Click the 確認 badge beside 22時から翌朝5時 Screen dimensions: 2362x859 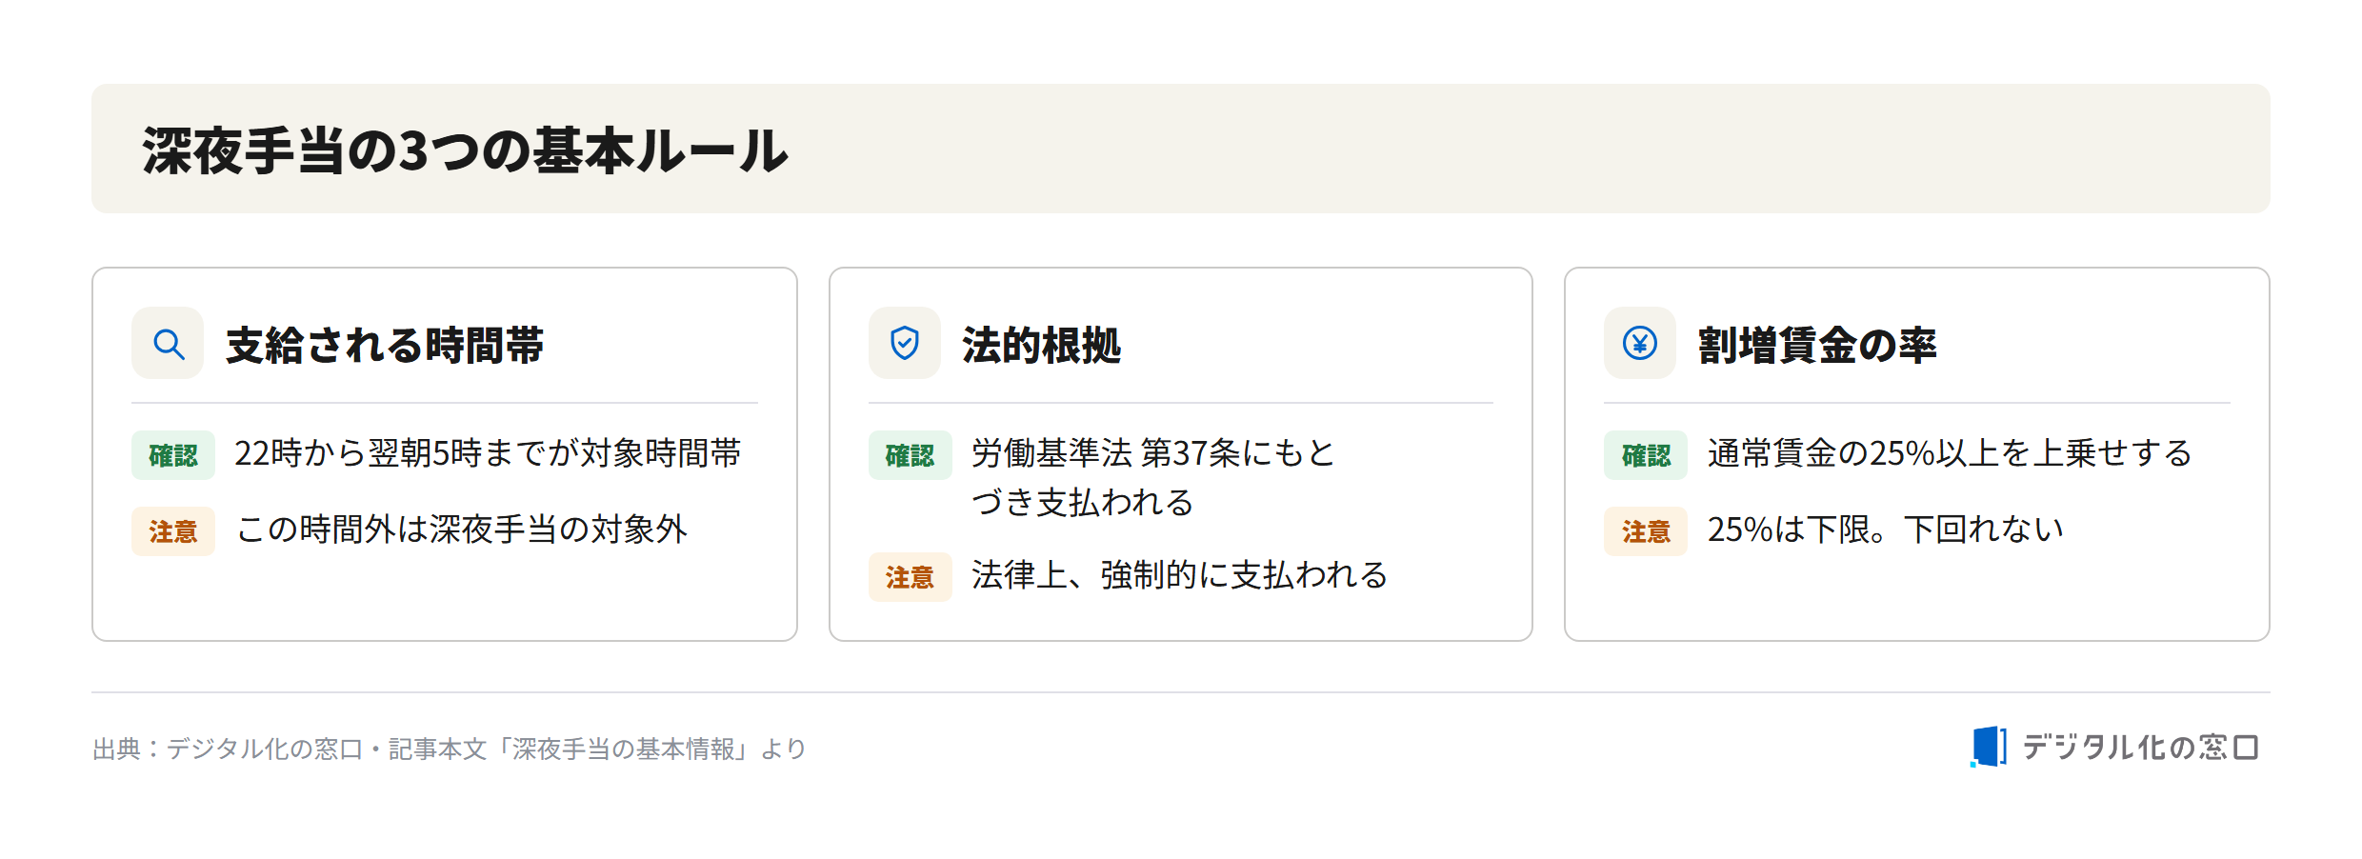pyautogui.click(x=173, y=455)
